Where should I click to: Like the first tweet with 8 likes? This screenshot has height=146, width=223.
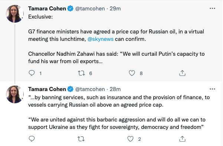pyautogui.click(x=132, y=73)
